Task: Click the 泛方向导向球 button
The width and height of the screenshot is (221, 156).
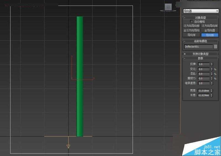Action: 210,26
